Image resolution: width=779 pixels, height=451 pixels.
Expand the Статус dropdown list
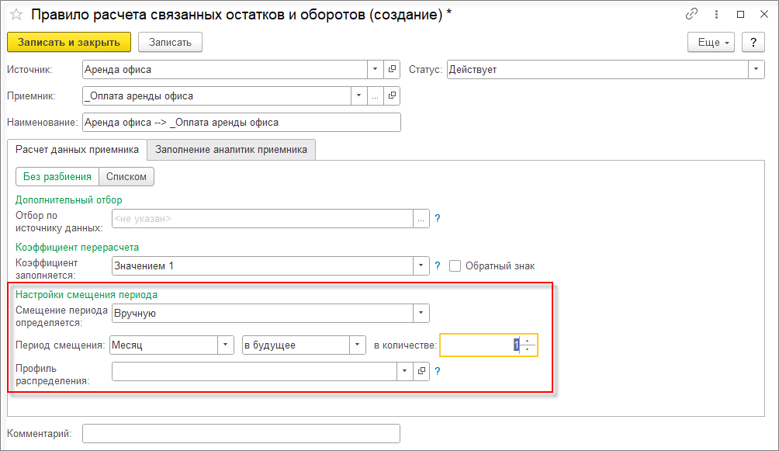point(756,69)
